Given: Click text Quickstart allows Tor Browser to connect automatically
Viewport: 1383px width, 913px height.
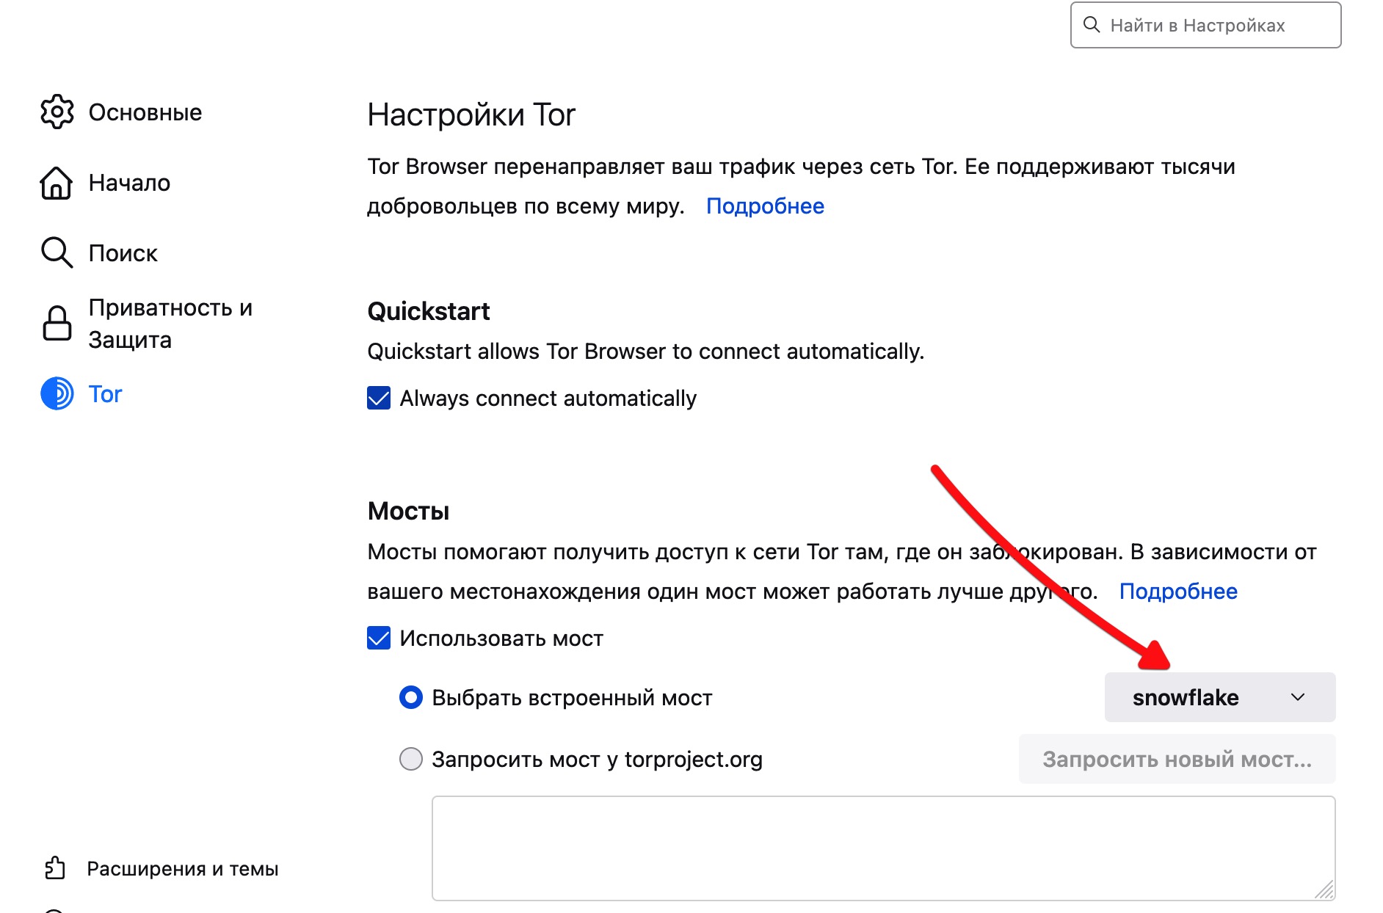Looking at the screenshot, I should point(646,352).
